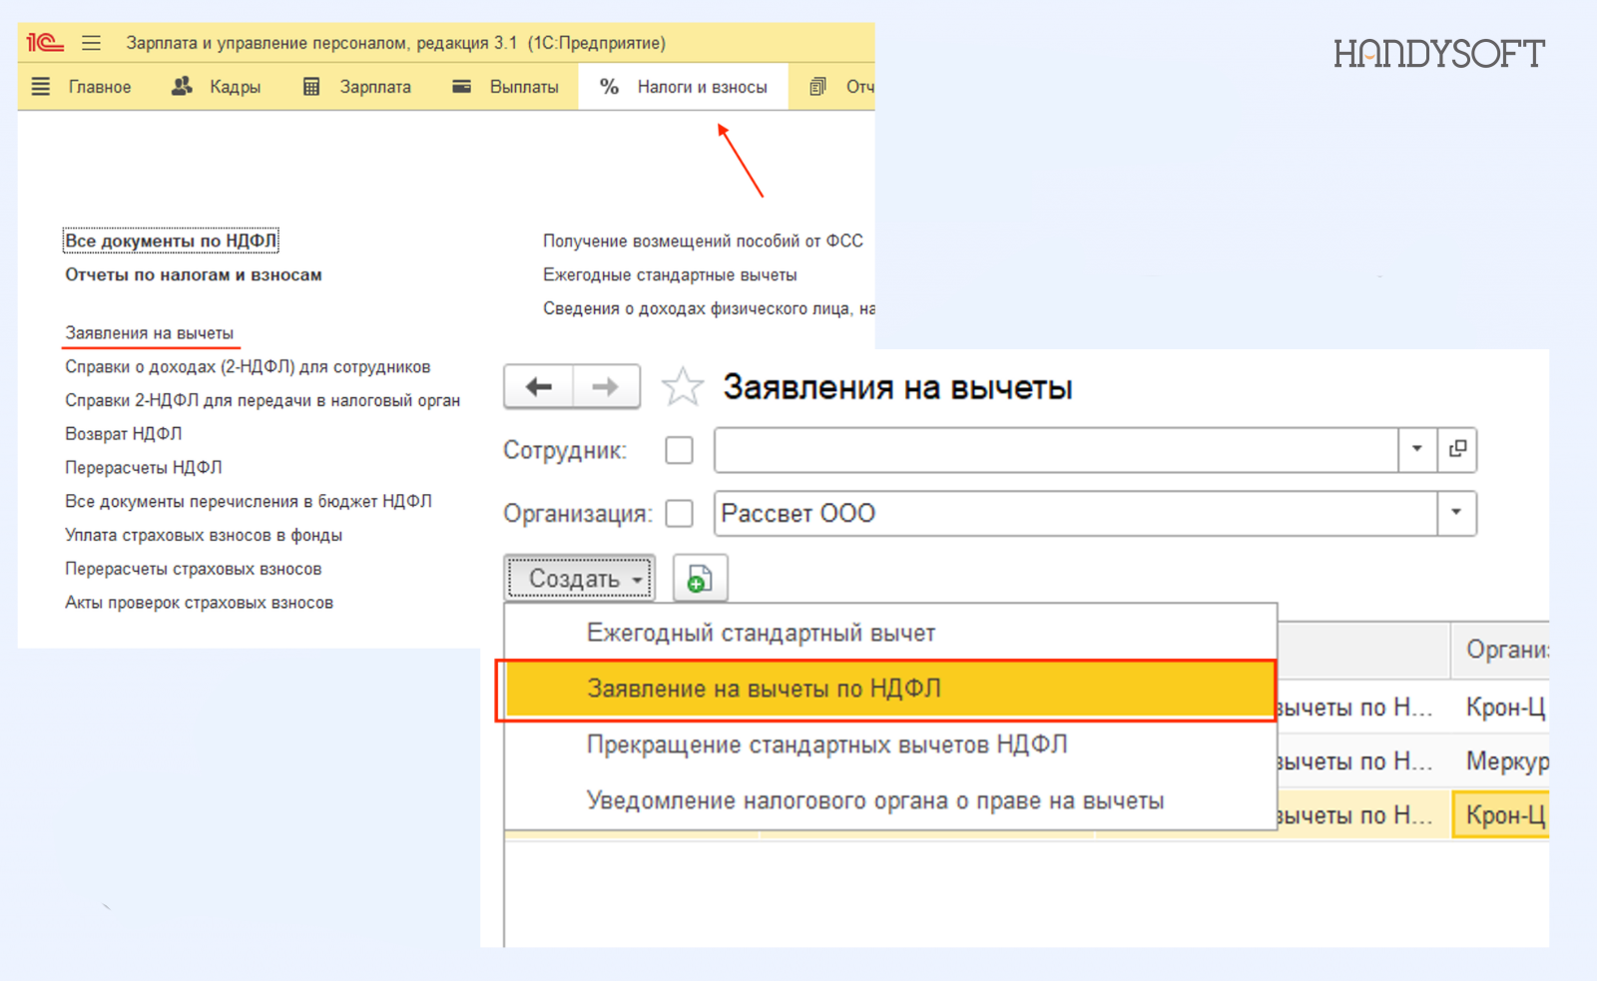Open the Возврат НДФЛ link
Screen dimensions: 1597x981
(124, 434)
